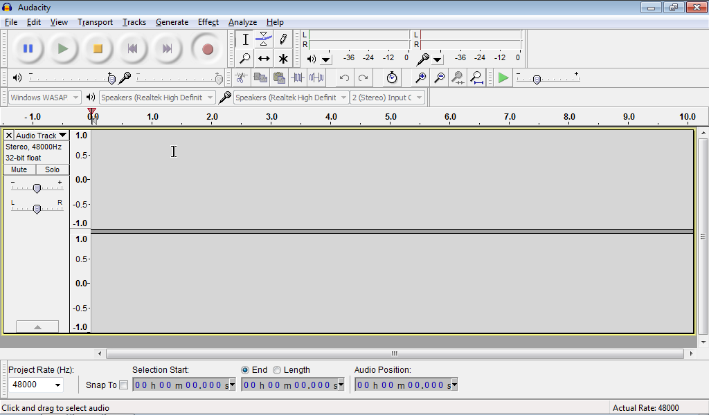The width and height of the screenshot is (709, 415).
Task: Click the Redo arrow icon
Action: pyautogui.click(x=363, y=77)
